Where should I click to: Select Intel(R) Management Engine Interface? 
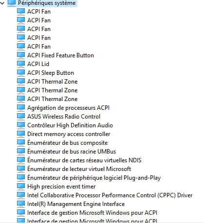click(76, 204)
